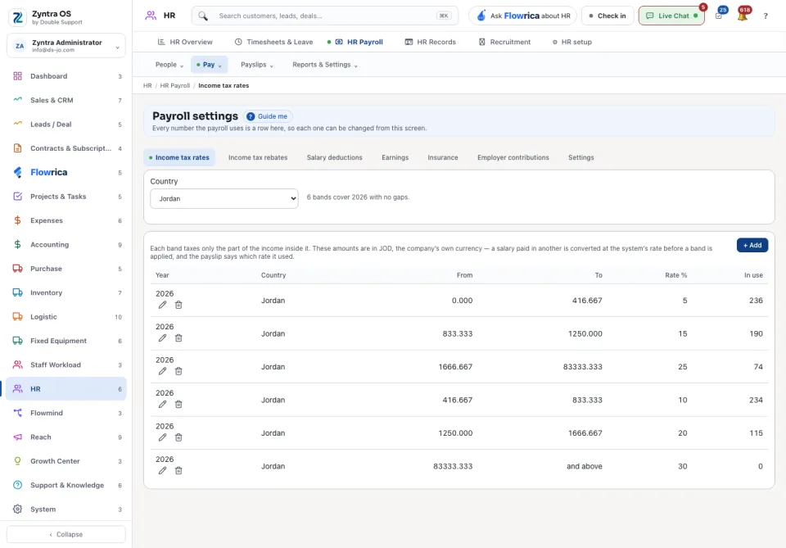Open Live Chat

(671, 16)
